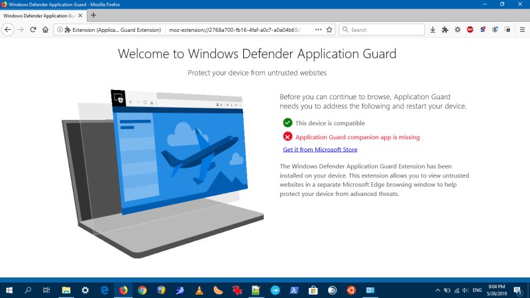
Task: Open Settings from the taskbar
Action: [x=85, y=290]
